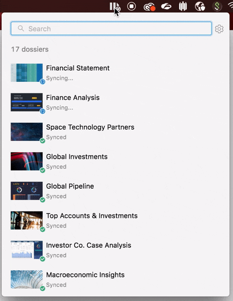Image resolution: width=233 pixels, height=301 pixels.
Task: Open the settings gear icon
Action: click(219, 29)
